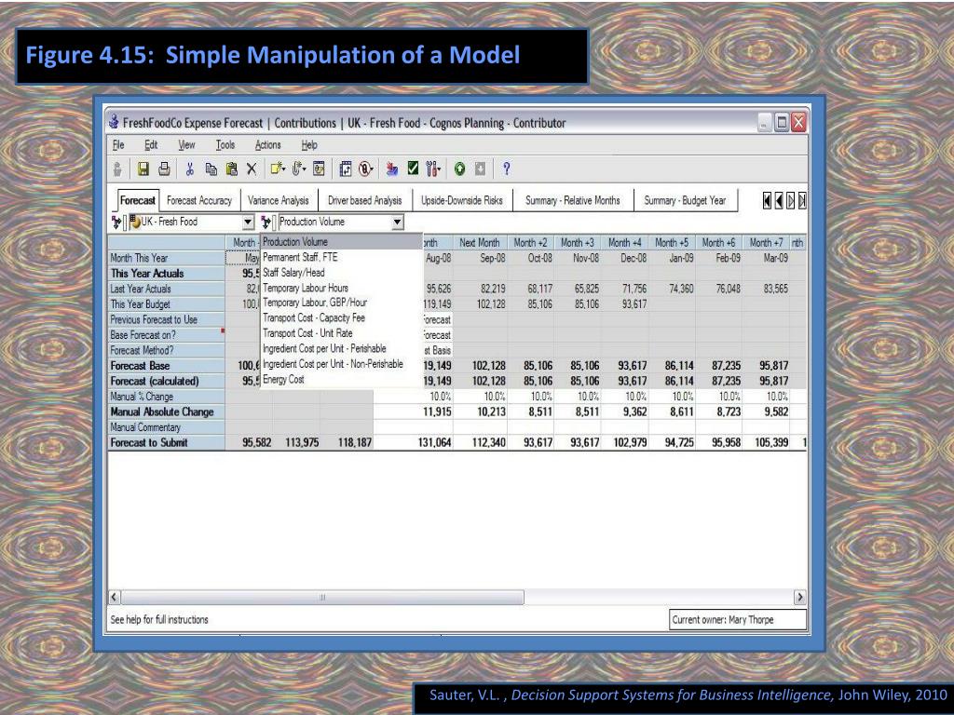Collapse the Production Volume combo box arrow

click(397, 223)
